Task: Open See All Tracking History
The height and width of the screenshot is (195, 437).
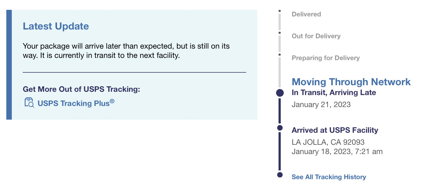Action: (x=329, y=177)
